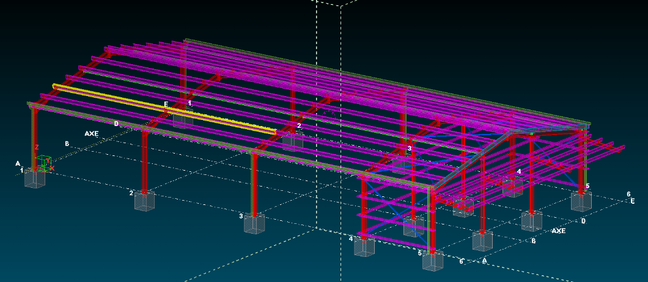Click the right AXE grid label
The height and width of the screenshot is (282, 648).
(558, 231)
